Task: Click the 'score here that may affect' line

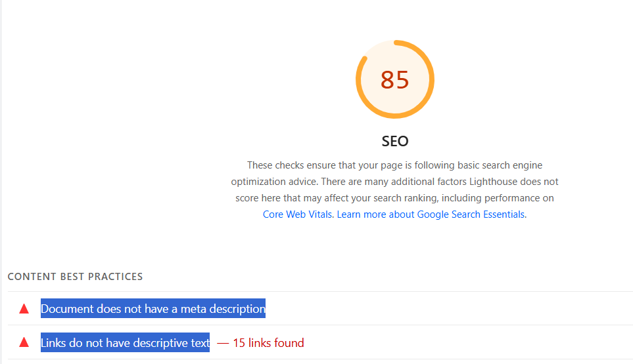Action: 395,198
